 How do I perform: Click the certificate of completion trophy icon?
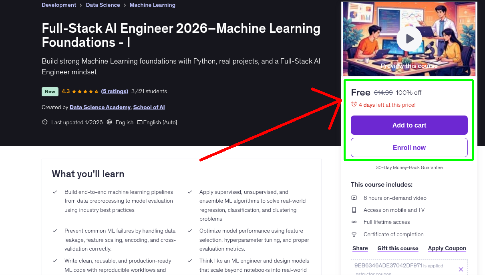pos(354,234)
